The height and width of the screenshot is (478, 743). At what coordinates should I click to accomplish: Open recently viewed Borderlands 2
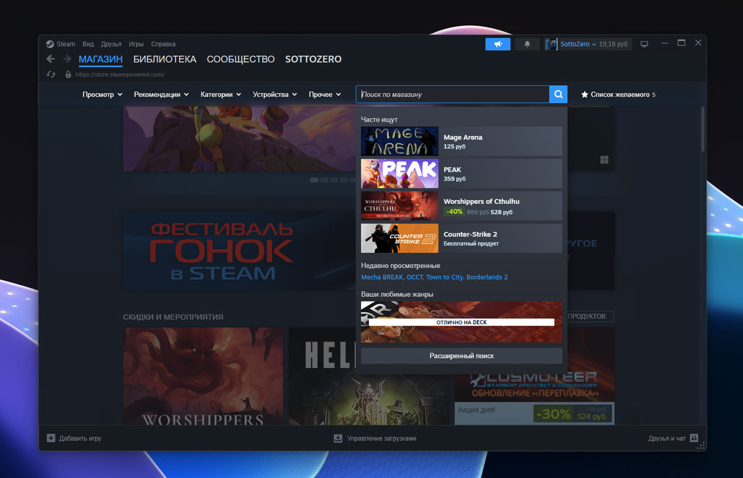point(487,277)
